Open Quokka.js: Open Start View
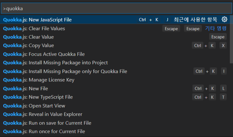Screen dimensions: 233x137 click(115, 106)
